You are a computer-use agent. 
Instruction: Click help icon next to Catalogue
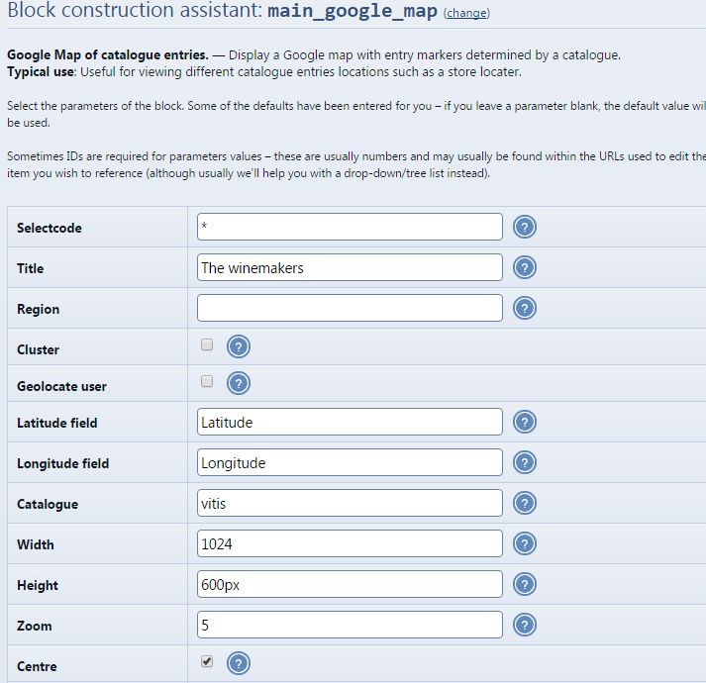525,504
